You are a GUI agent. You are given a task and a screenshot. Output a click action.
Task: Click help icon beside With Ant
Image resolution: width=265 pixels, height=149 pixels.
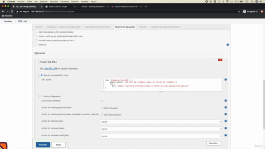pos(228,45)
